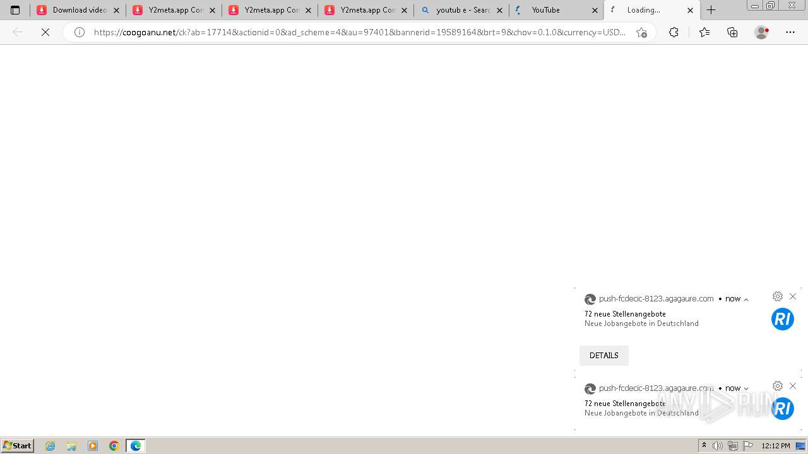Open a new tab with plus button
The image size is (808, 454).
click(711, 10)
